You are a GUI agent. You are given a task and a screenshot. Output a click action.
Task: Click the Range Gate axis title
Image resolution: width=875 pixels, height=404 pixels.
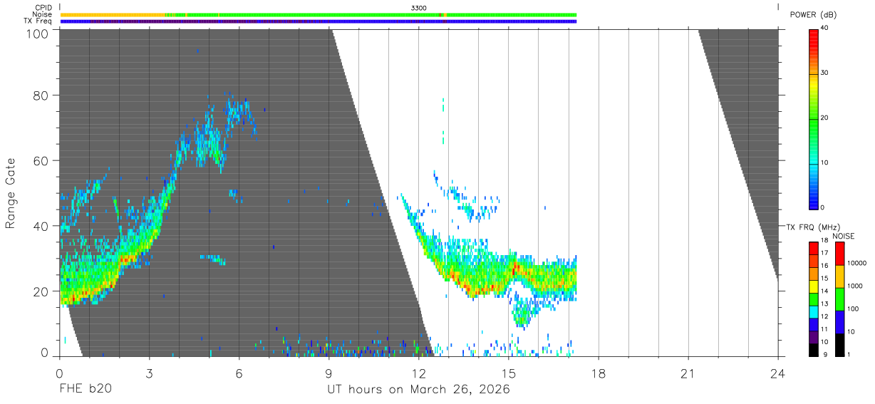[x=11, y=193]
